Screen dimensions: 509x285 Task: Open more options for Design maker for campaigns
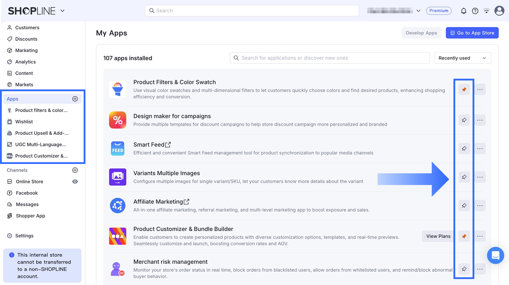pyautogui.click(x=480, y=120)
